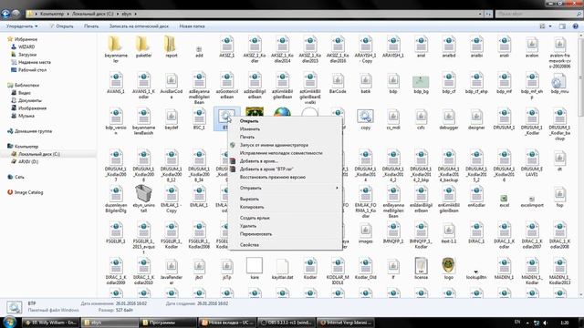Choose Запуск от имени администратора
Viewport: 584px width, 328px height.
point(274,145)
